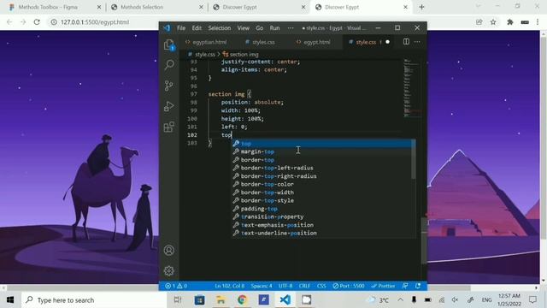Select the 'border-top' suggestion
The width and height of the screenshot is (547, 308).
322,160
